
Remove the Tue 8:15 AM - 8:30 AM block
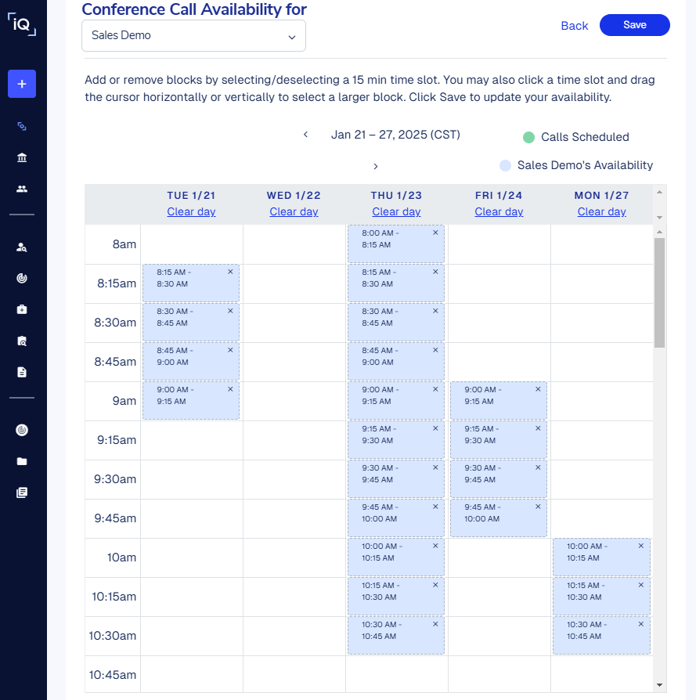tap(230, 272)
